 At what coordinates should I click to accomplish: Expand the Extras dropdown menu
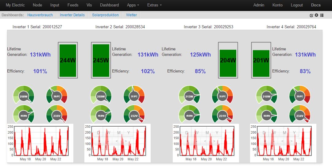tap(154, 5)
